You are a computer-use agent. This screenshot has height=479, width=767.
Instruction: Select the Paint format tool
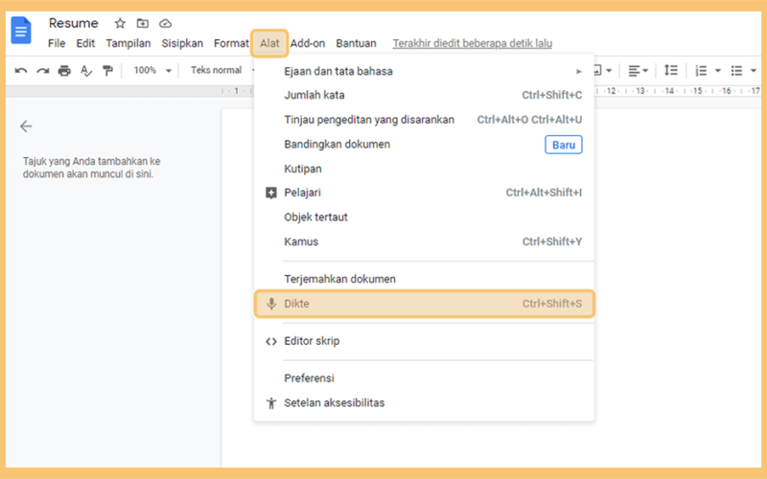[107, 71]
